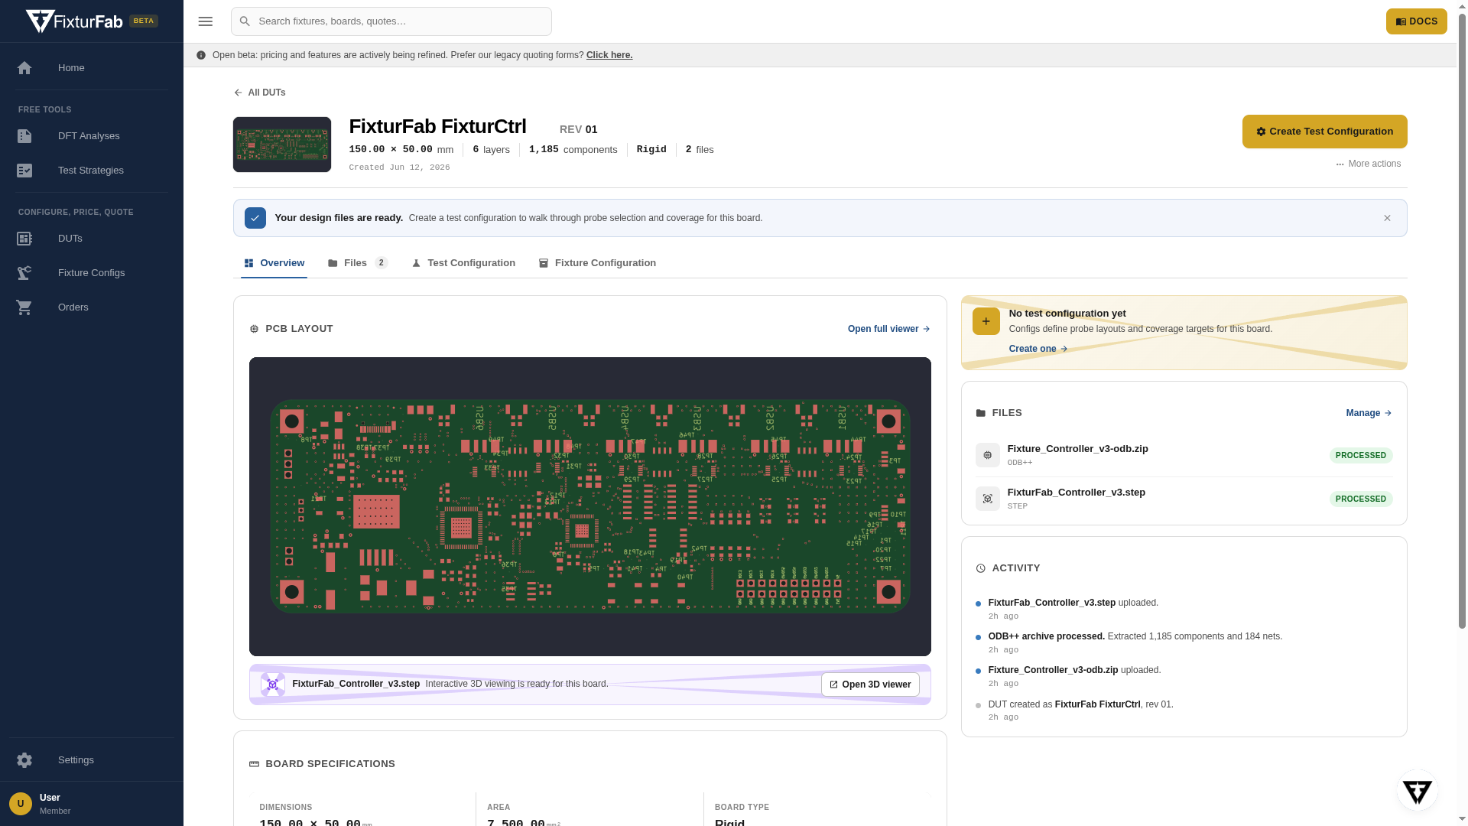The width and height of the screenshot is (1468, 826).
Task: Click the open beta info icon
Action: click(201, 55)
